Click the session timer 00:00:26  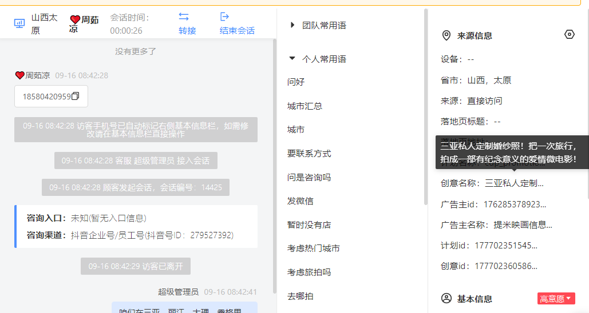pyautogui.click(x=126, y=31)
